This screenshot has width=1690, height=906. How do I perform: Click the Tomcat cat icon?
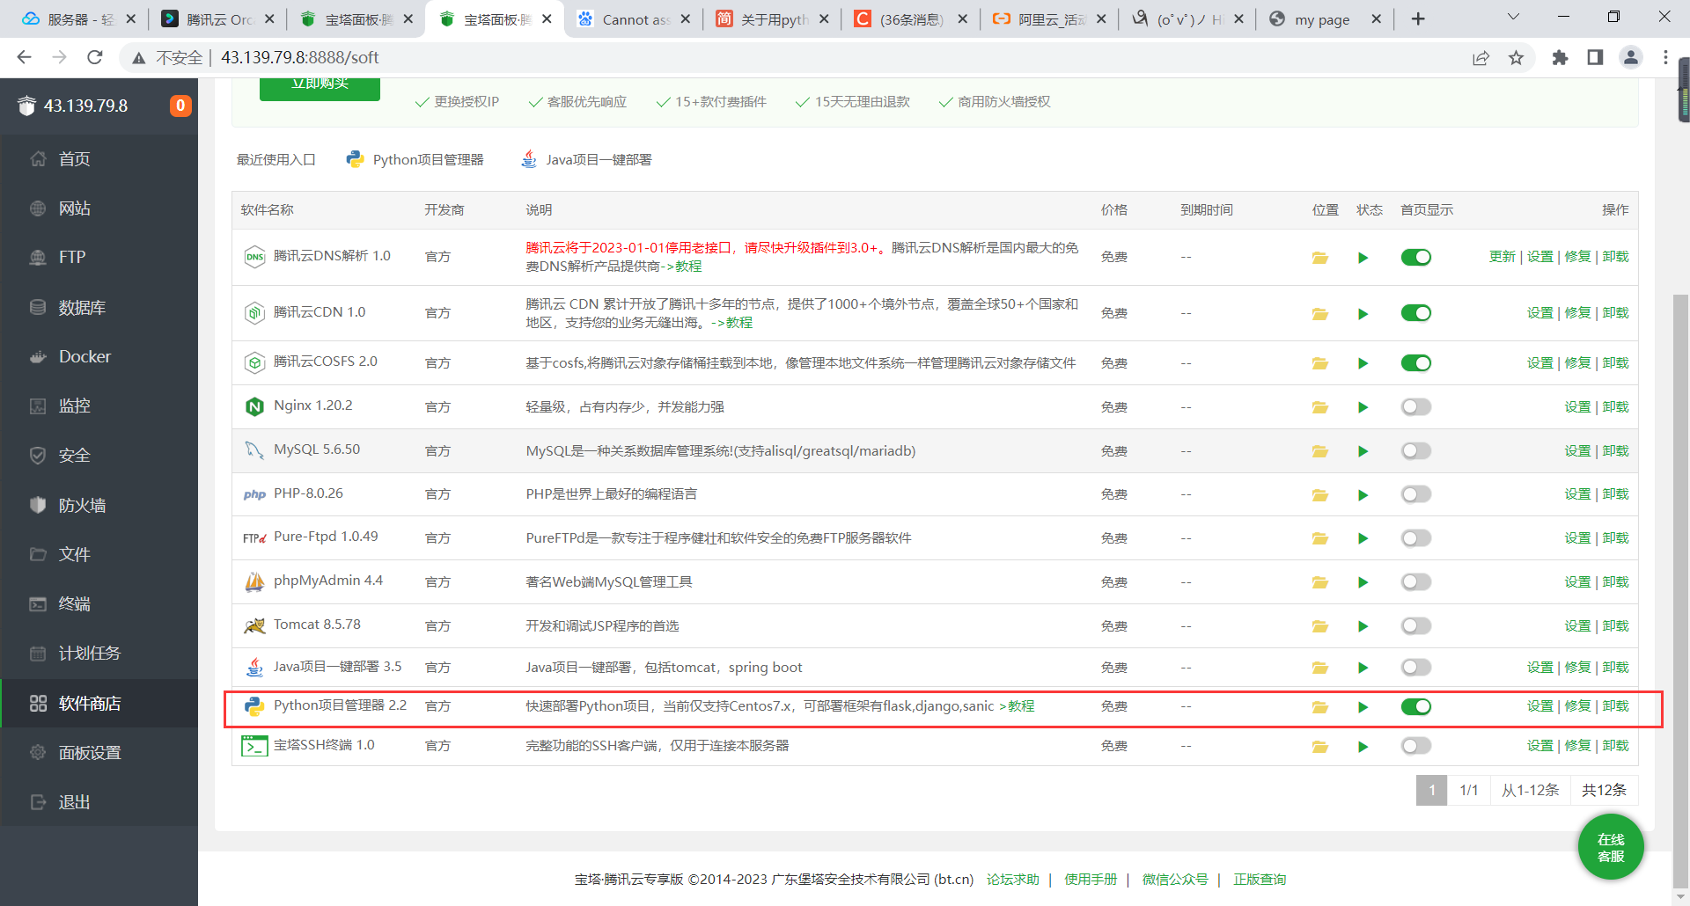[254, 625]
